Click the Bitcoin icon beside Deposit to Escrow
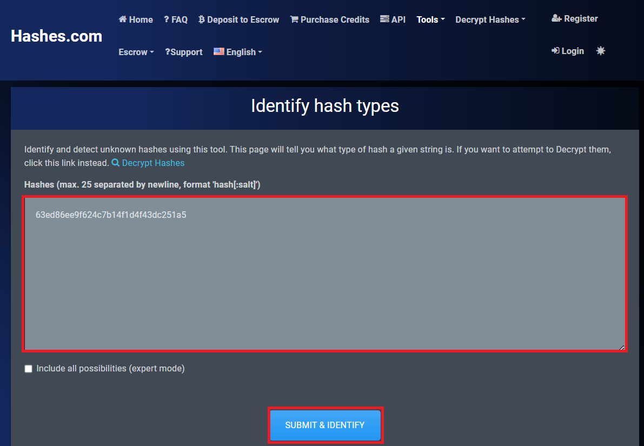Image resolution: width=644 pixels, height=446 pixels. pyautogui.click(x=202, y=19)
